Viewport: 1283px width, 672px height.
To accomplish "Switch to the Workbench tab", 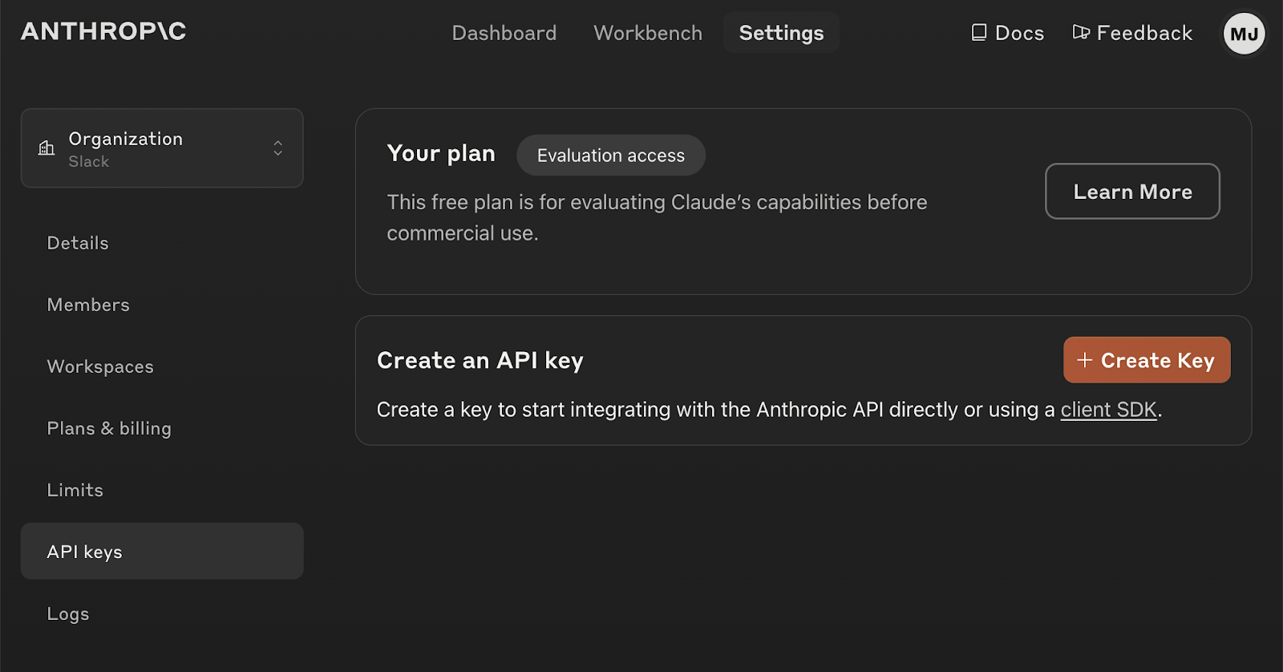I will 648,33.
